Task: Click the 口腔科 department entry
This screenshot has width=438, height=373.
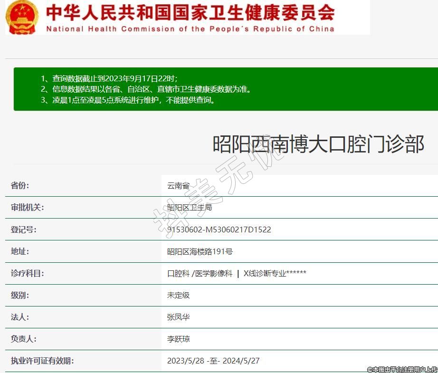Action: [178, 273]
